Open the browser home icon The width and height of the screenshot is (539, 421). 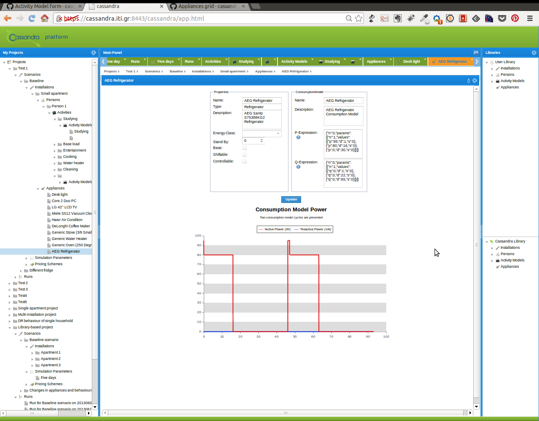(x=45, y=18)
